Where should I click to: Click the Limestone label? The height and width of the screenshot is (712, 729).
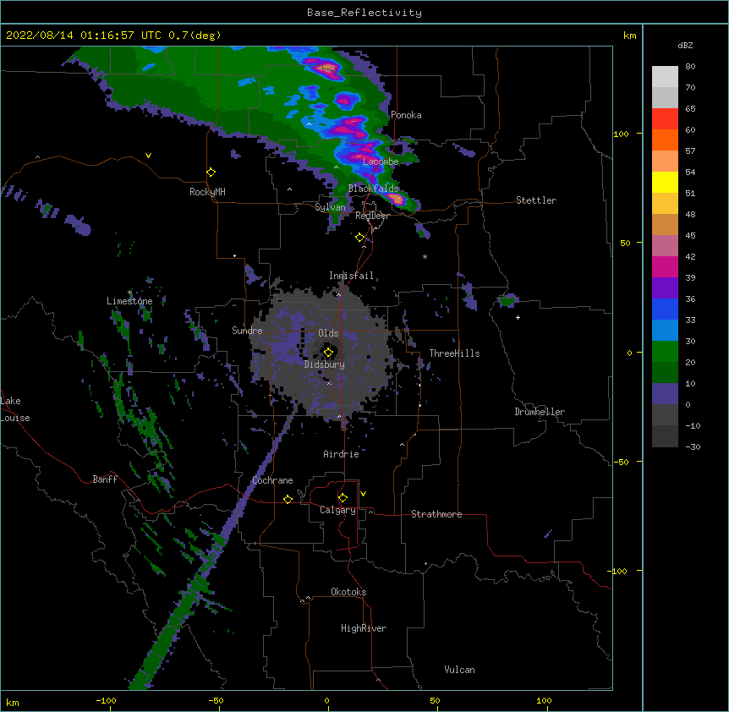click(129, 301)
